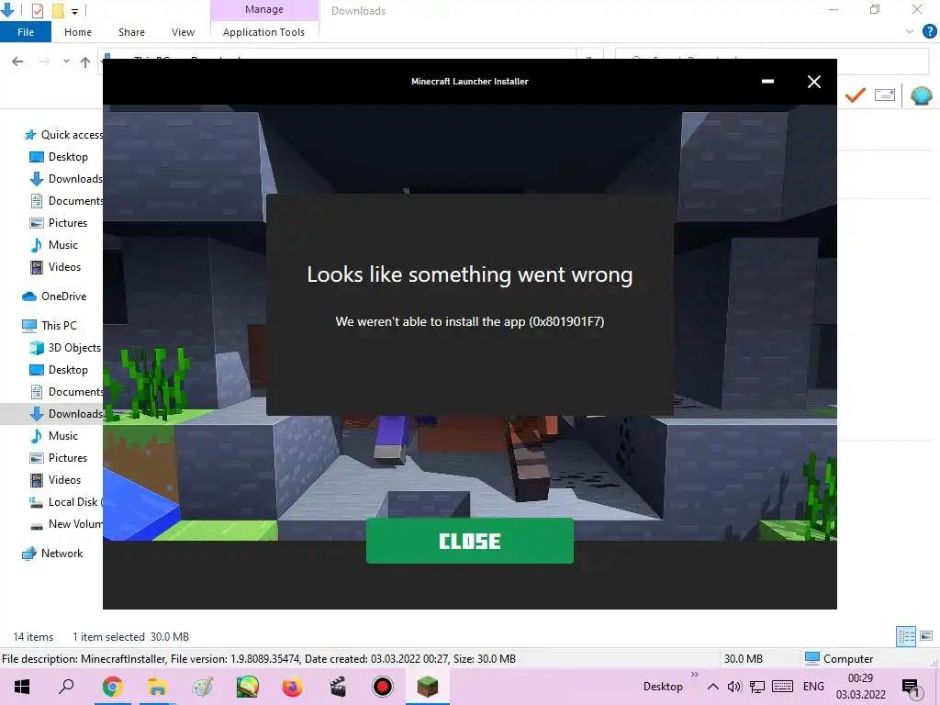Select the Manage contextual tab
The image size is (940, 705).
pyautogui.click(x=263, y=9)
